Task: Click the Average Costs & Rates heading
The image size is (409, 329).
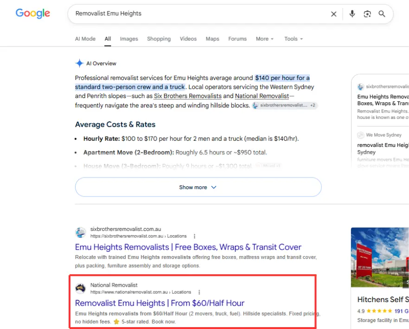Action: [x=115, y=125]
